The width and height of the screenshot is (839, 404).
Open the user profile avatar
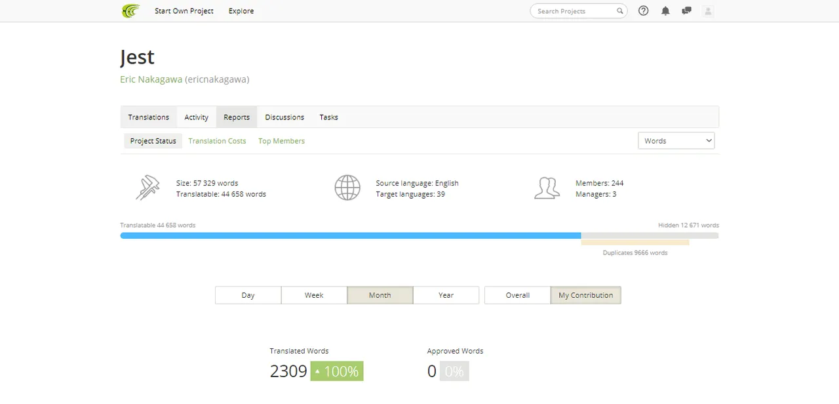707,10
